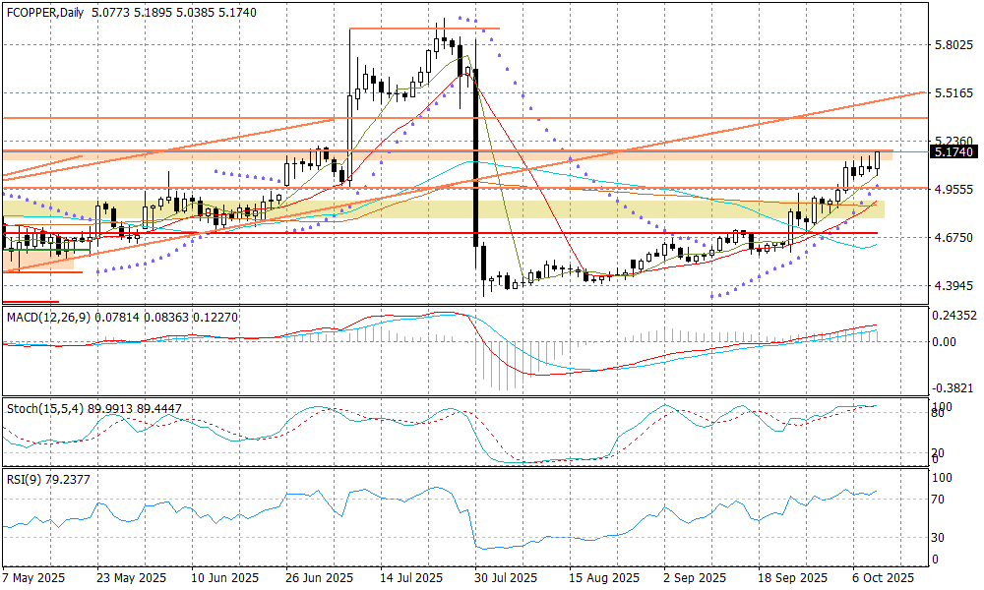Click the 30 Jul 2025 date label
984x590 pixels.
(x=505, y=577)
